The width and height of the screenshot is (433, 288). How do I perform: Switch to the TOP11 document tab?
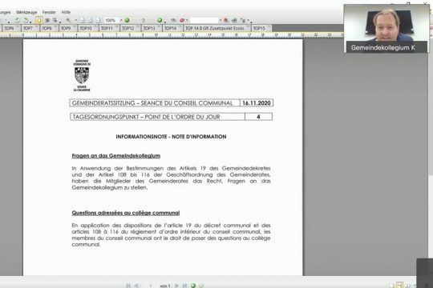(109, 28)
